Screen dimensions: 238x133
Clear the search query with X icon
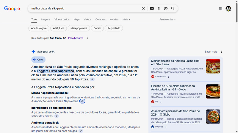point(143,9)
